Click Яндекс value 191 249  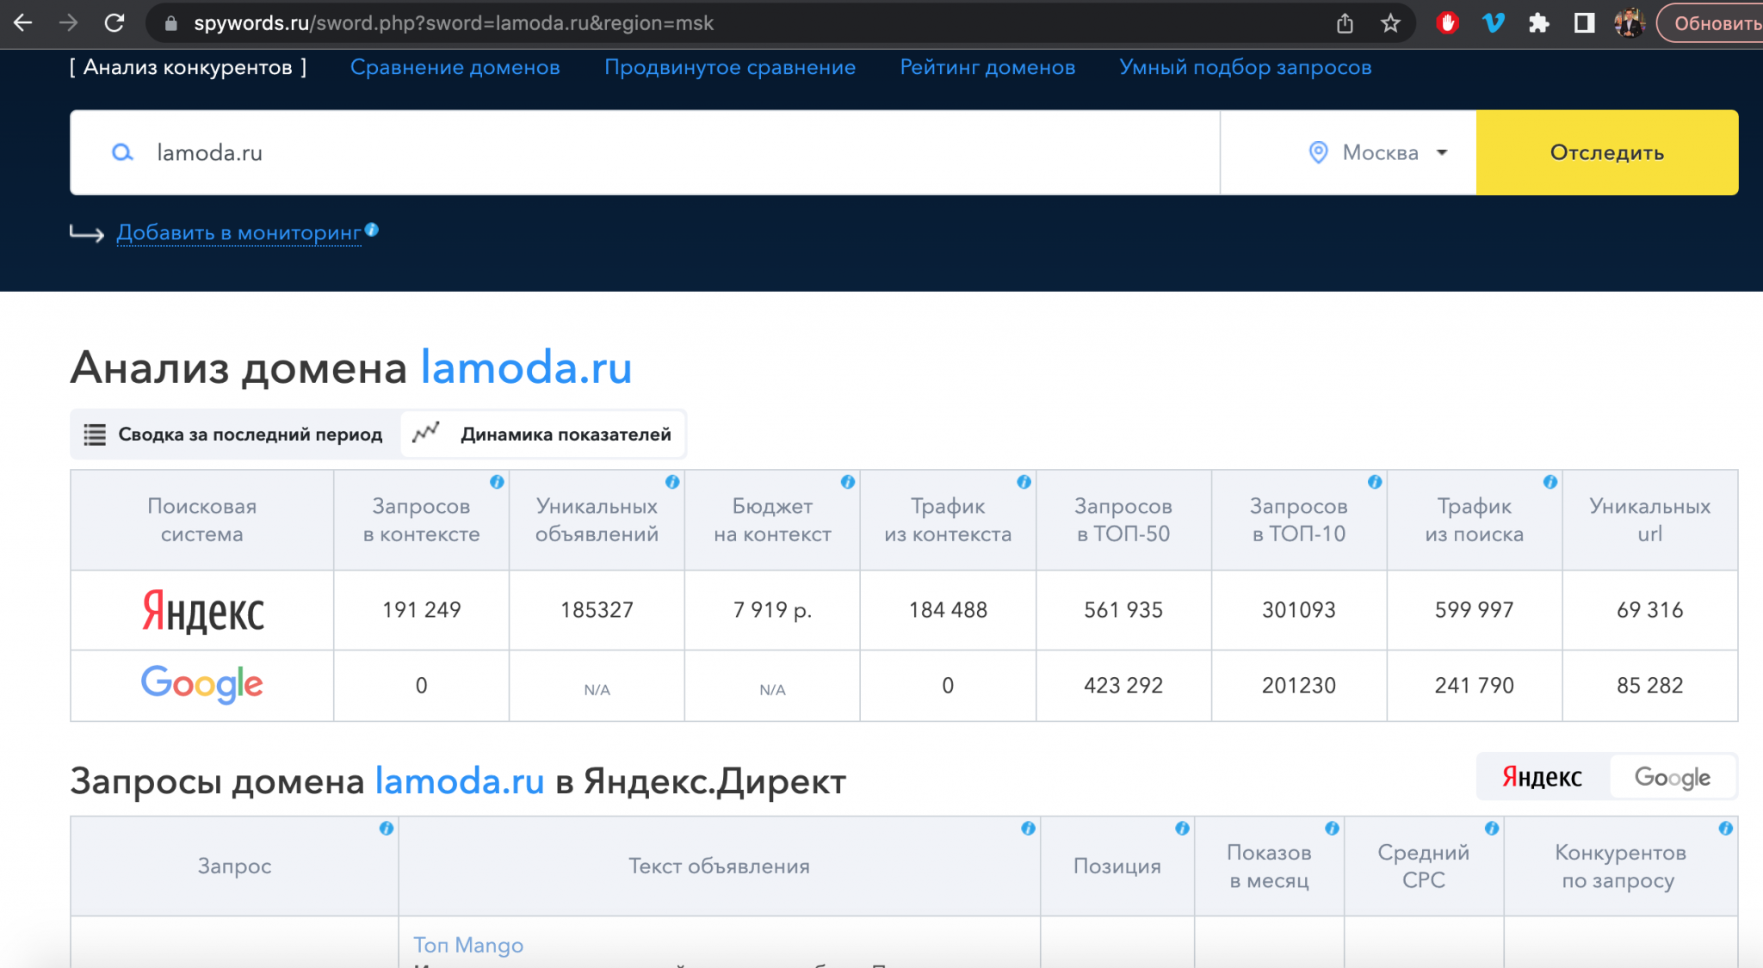[x=421, y=610]
